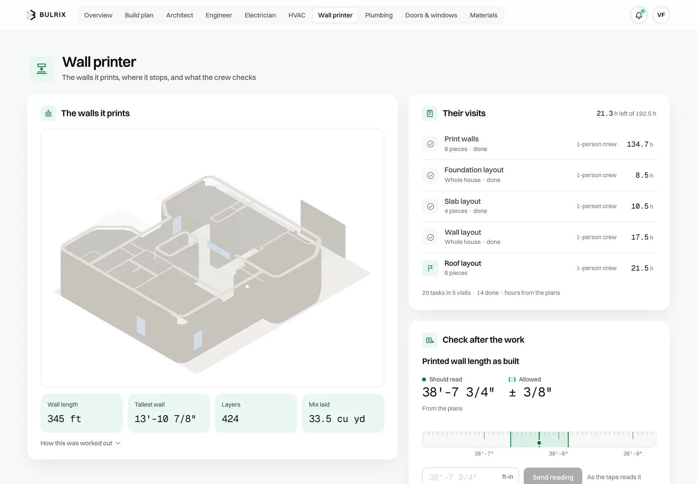Open the Materials tab
Viewport: 697px width, 484px height.
484,15
